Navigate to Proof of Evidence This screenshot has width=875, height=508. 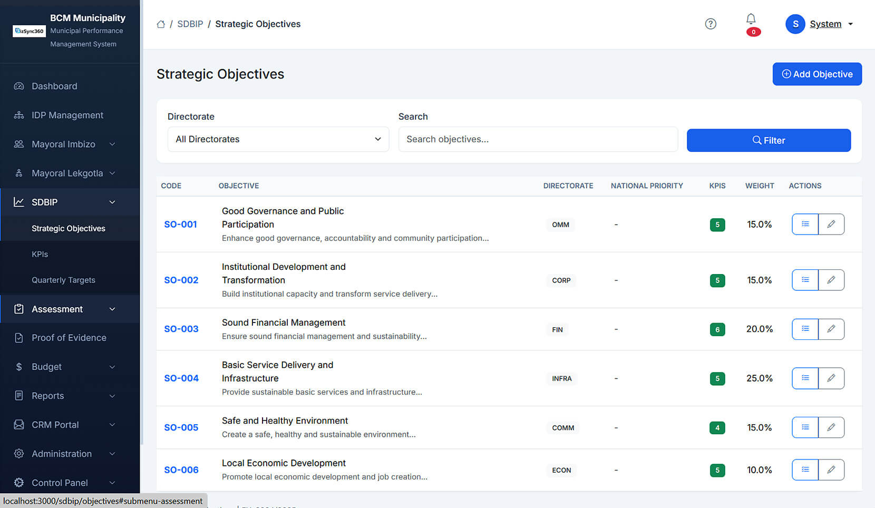pos(69,338)
